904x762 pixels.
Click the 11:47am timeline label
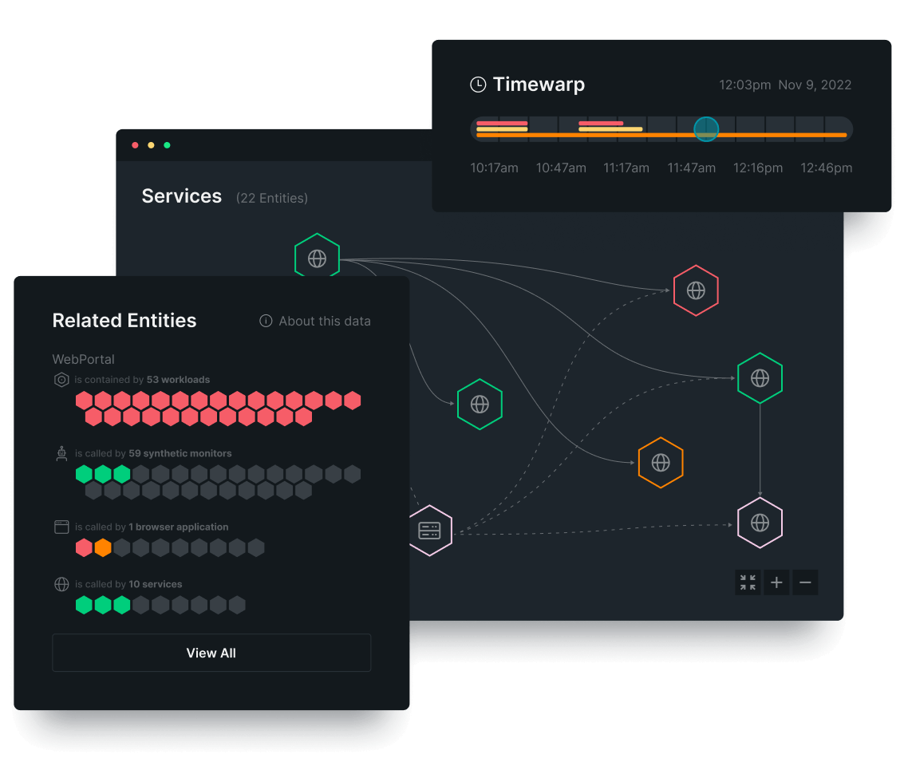[691, 168]
